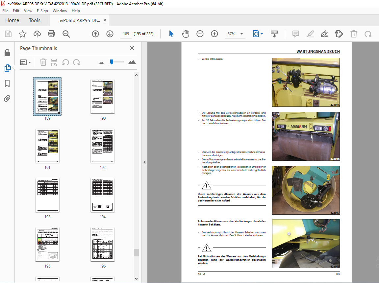Rotate pages clockwise in thumbnails panel

tap(77, 62)
